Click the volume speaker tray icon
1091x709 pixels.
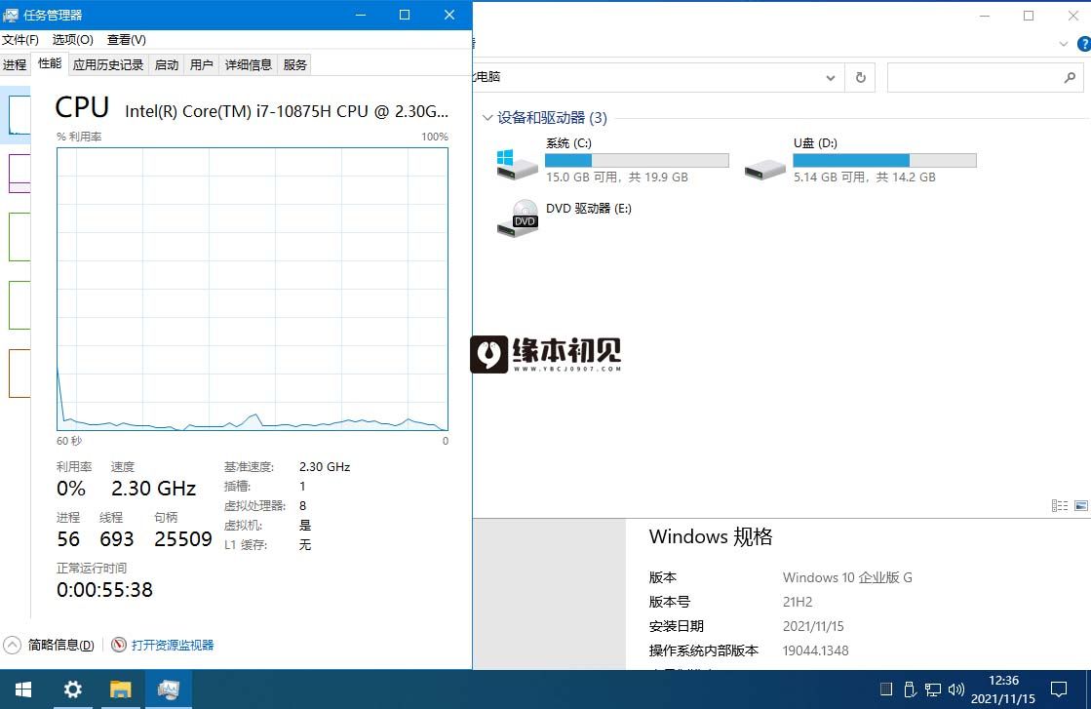click(956, 689)
